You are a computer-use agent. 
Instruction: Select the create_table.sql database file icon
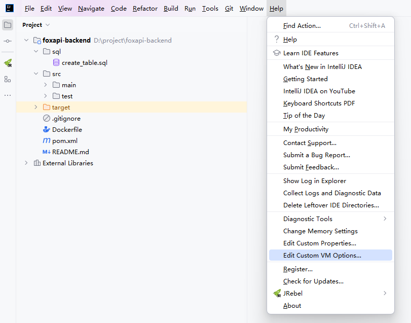pyautogui.click(x=56, y=63)
